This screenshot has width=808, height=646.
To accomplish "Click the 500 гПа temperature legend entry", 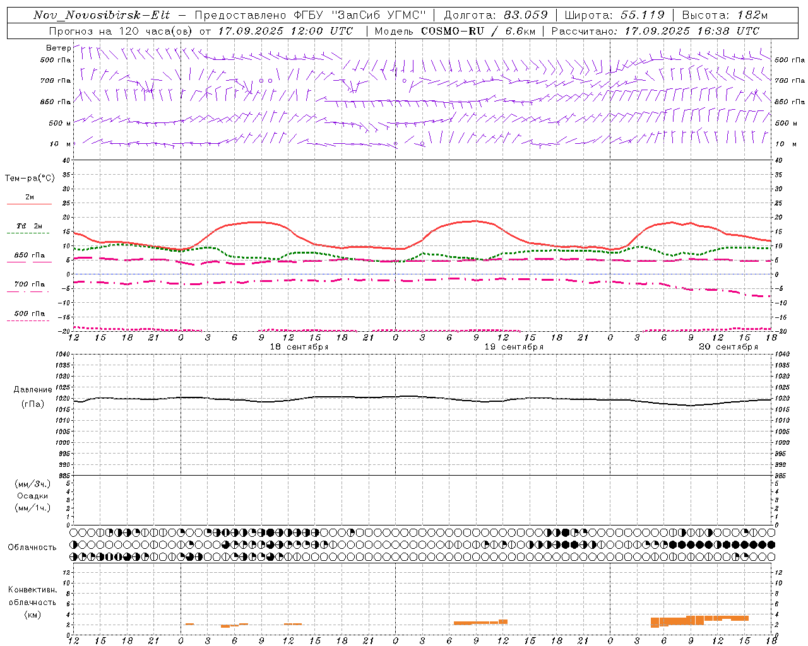I will click(30, 314).
